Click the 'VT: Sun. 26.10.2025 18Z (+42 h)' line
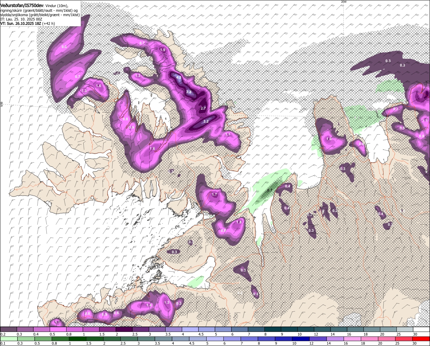 (x=28, y=24)
